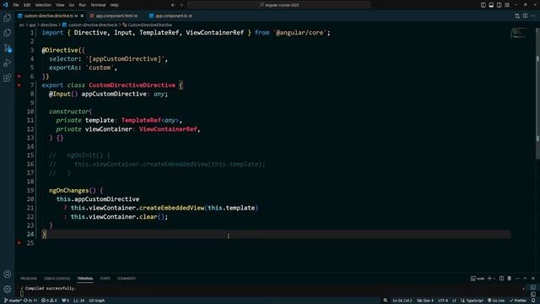Expand the 'directives' breadcrumb
This screenshot has height=304, width=540.
pos(49,24)
